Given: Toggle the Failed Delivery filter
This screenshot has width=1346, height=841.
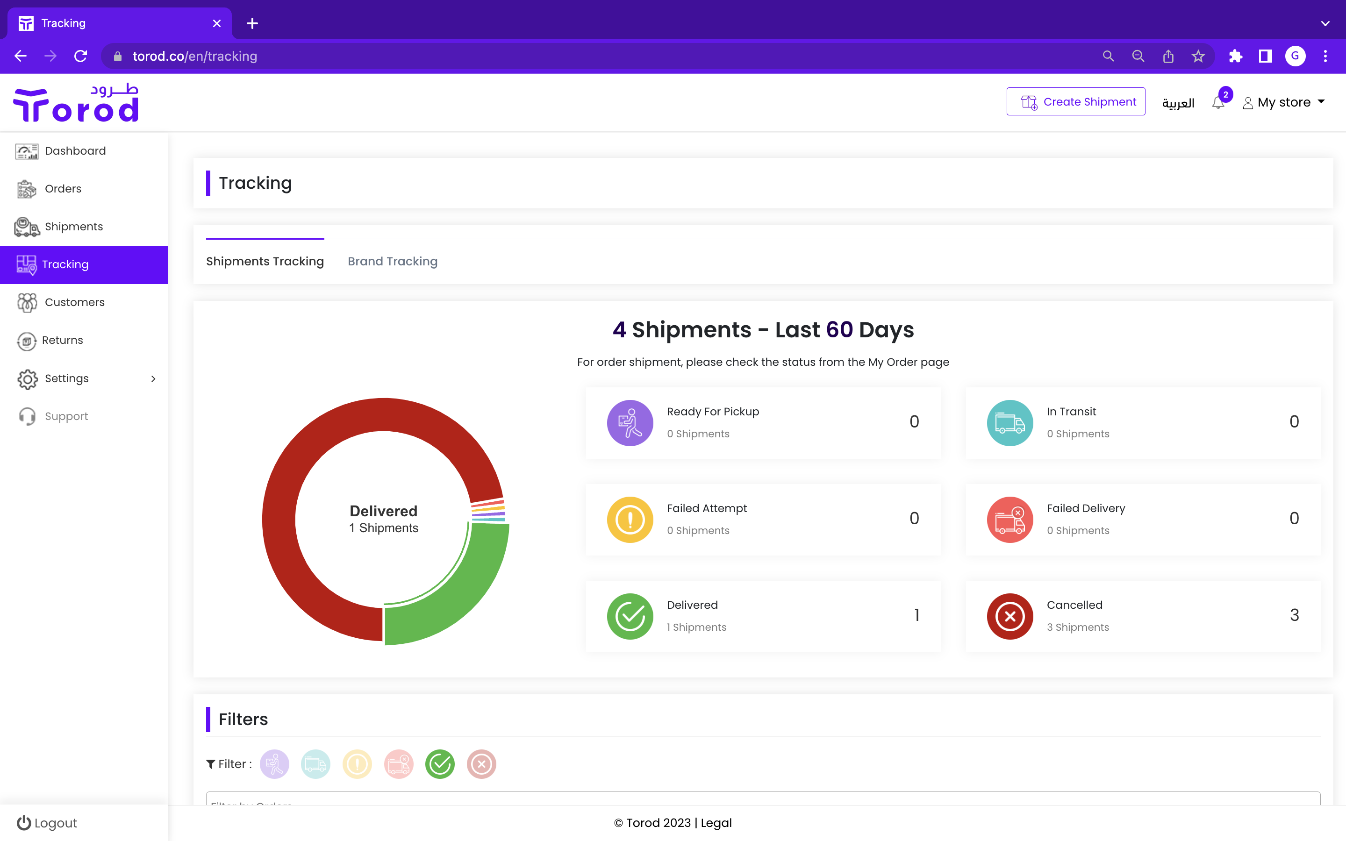Looking at the screenshot, I should click(x=399, y=764).
